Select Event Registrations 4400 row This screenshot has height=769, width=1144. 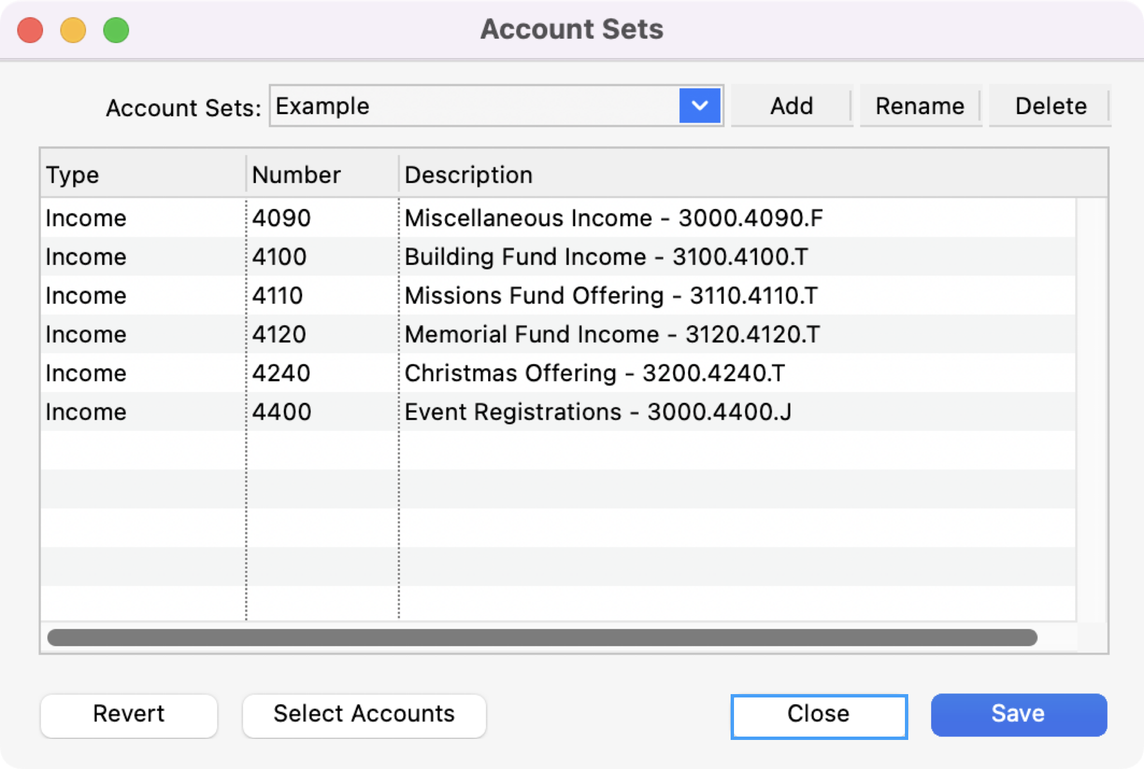[559, 412]
